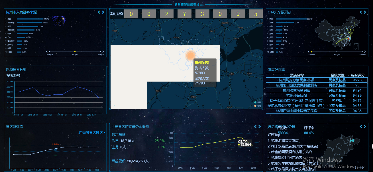
Task: Step timeline forward in 入境游客来源 panel
Action: (x=103, y=52)
